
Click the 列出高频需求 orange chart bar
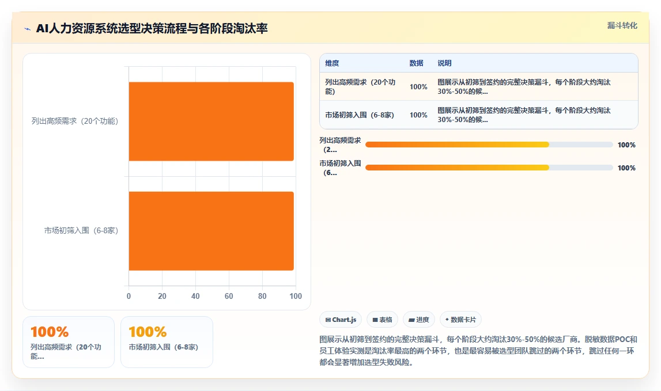click(211, 122)
